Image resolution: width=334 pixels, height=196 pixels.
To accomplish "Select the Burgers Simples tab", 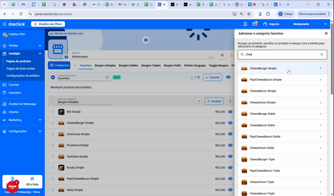I will (105, 65).
